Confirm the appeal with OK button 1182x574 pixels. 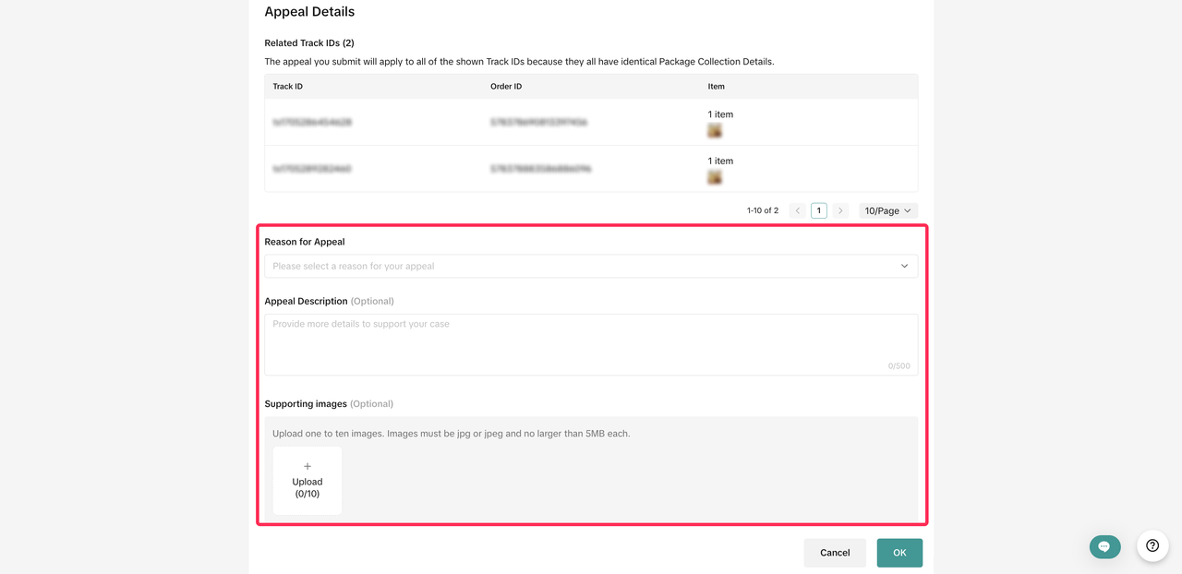(x=899, y=553)
